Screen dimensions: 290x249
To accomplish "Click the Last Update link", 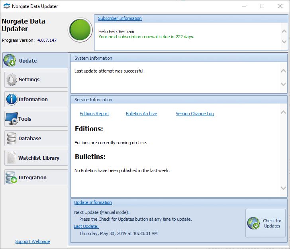I will click(x=86, y=226).
